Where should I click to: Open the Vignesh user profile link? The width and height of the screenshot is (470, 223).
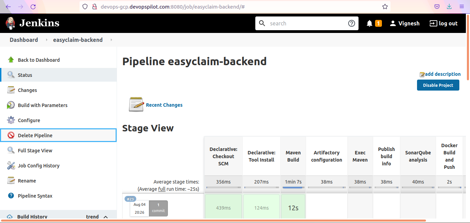click(405, 23)
